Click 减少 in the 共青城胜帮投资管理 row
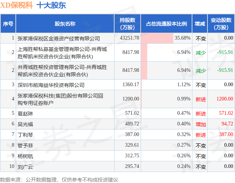The image size is (235, 183). point(201,71)
